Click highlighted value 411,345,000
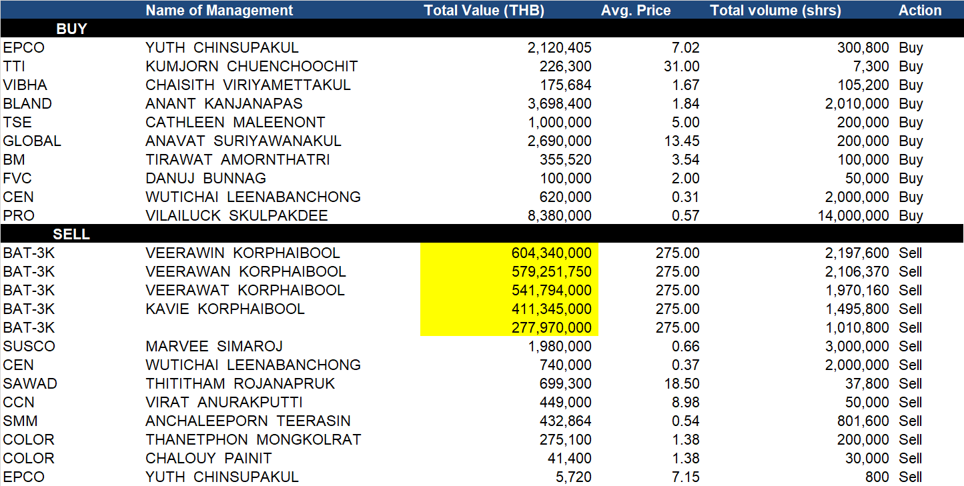Viewport: 964px width, 486px height. point(552,309)
